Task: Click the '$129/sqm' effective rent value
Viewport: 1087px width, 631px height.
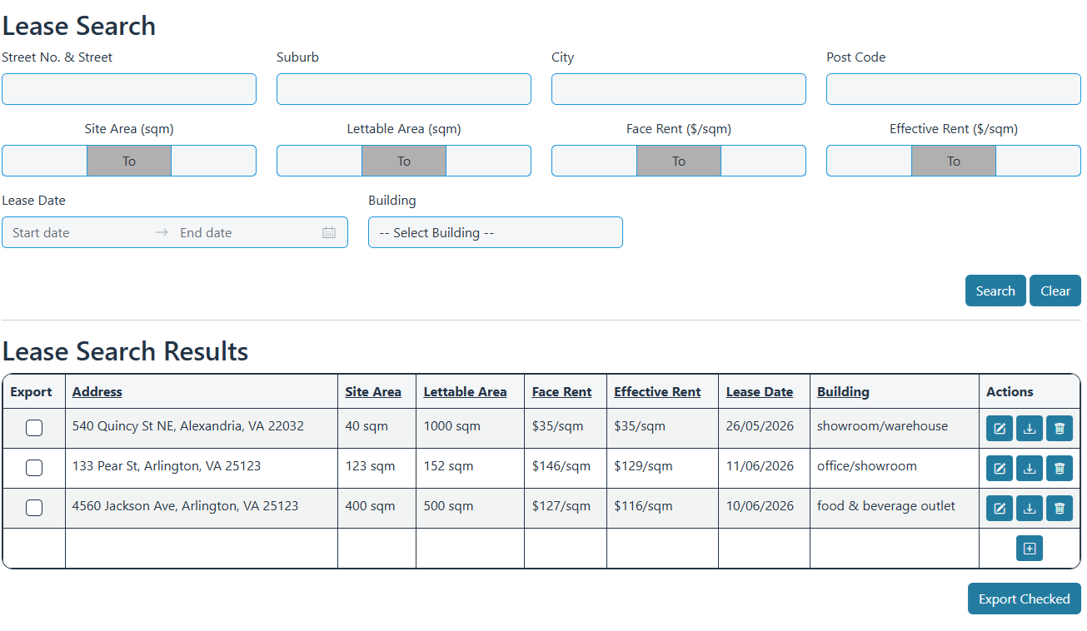Action: [643, 466]
